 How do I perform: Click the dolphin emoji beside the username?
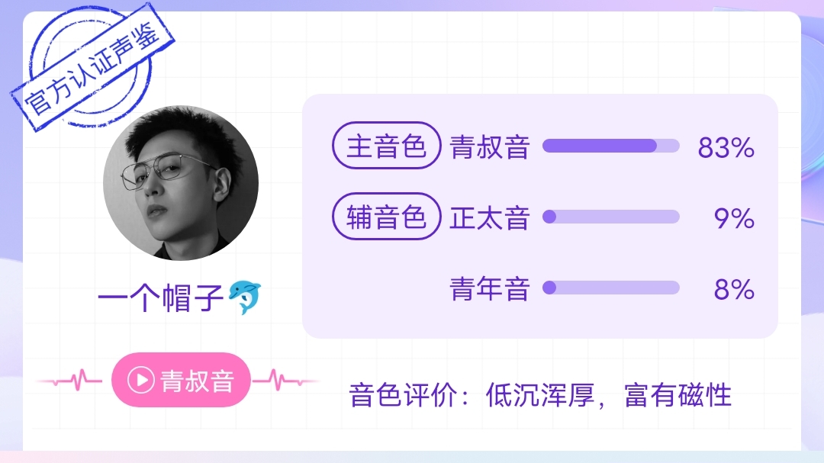(x=245, y=297)
